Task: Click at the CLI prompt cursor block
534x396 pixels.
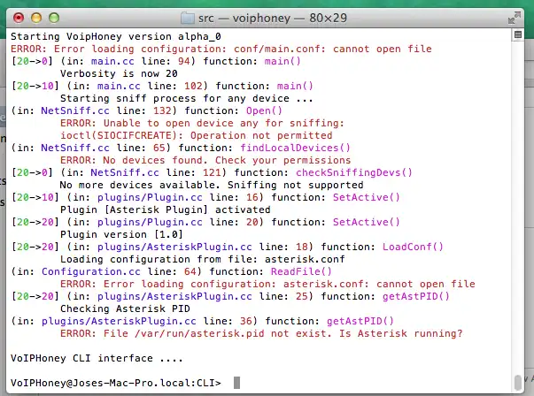Action: (236, 383)
